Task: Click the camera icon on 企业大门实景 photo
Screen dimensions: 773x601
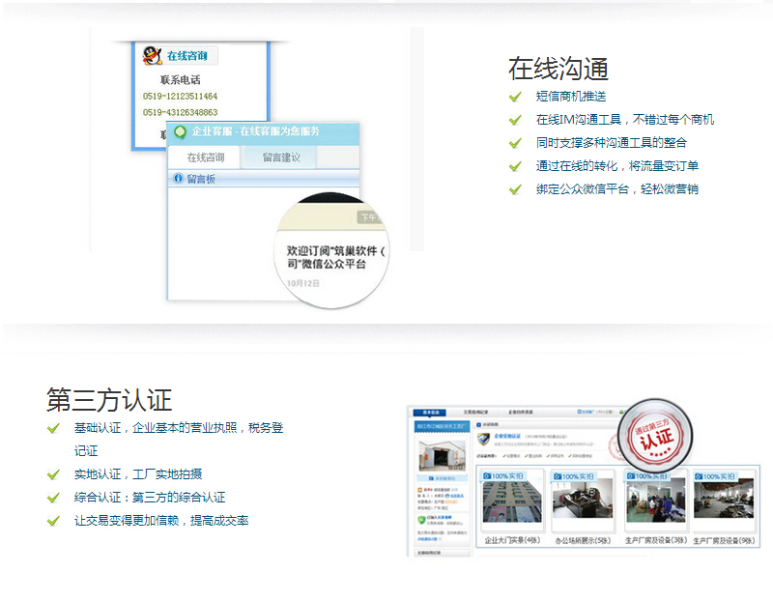Action: (487, 476)
